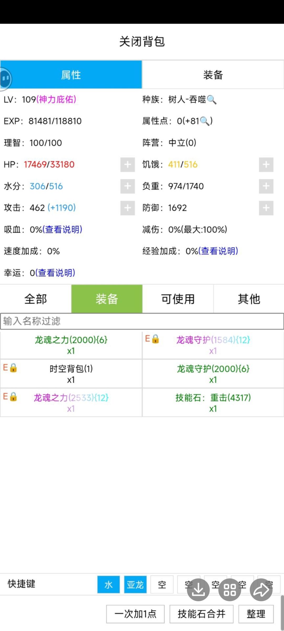284x631 pixels.
Task: Switch to the 装备 tab at top
Action: pos(213,75)
